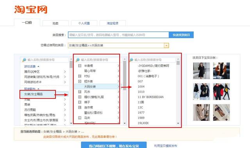Switch to the 个人闲置 tab
Viewport: 250px width, 148px height.
pos(84,23)
